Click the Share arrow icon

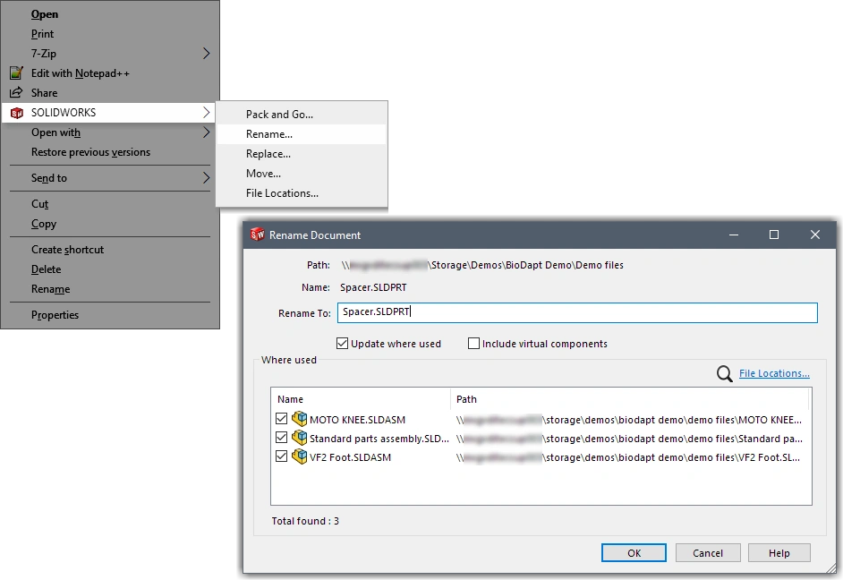(x=17, y=92)
